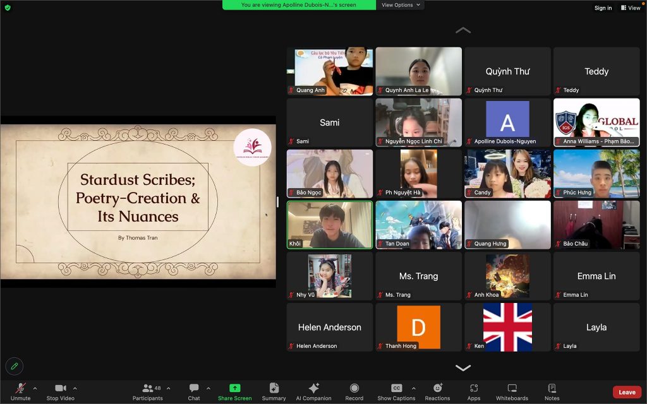Expand caption settings arrow beside Show Captions

click(414, 388)
